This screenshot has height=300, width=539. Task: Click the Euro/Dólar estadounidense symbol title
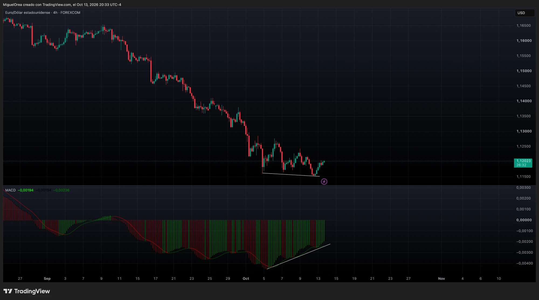(x=28, y=13)
